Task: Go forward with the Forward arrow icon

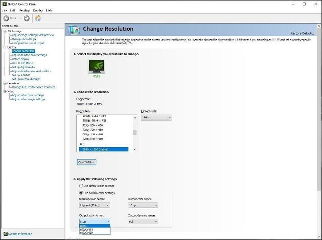Action: point(27,18)
